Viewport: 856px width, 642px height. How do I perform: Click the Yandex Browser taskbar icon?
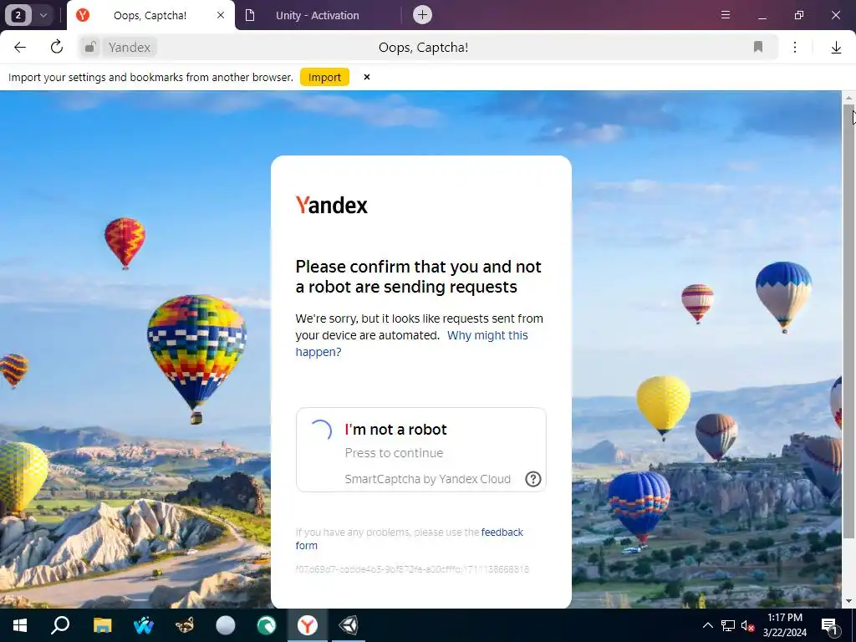(308, 625)
